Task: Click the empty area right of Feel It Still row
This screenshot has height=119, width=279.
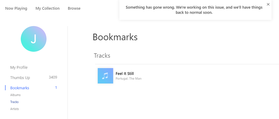Action: click(x=210, y=76)
